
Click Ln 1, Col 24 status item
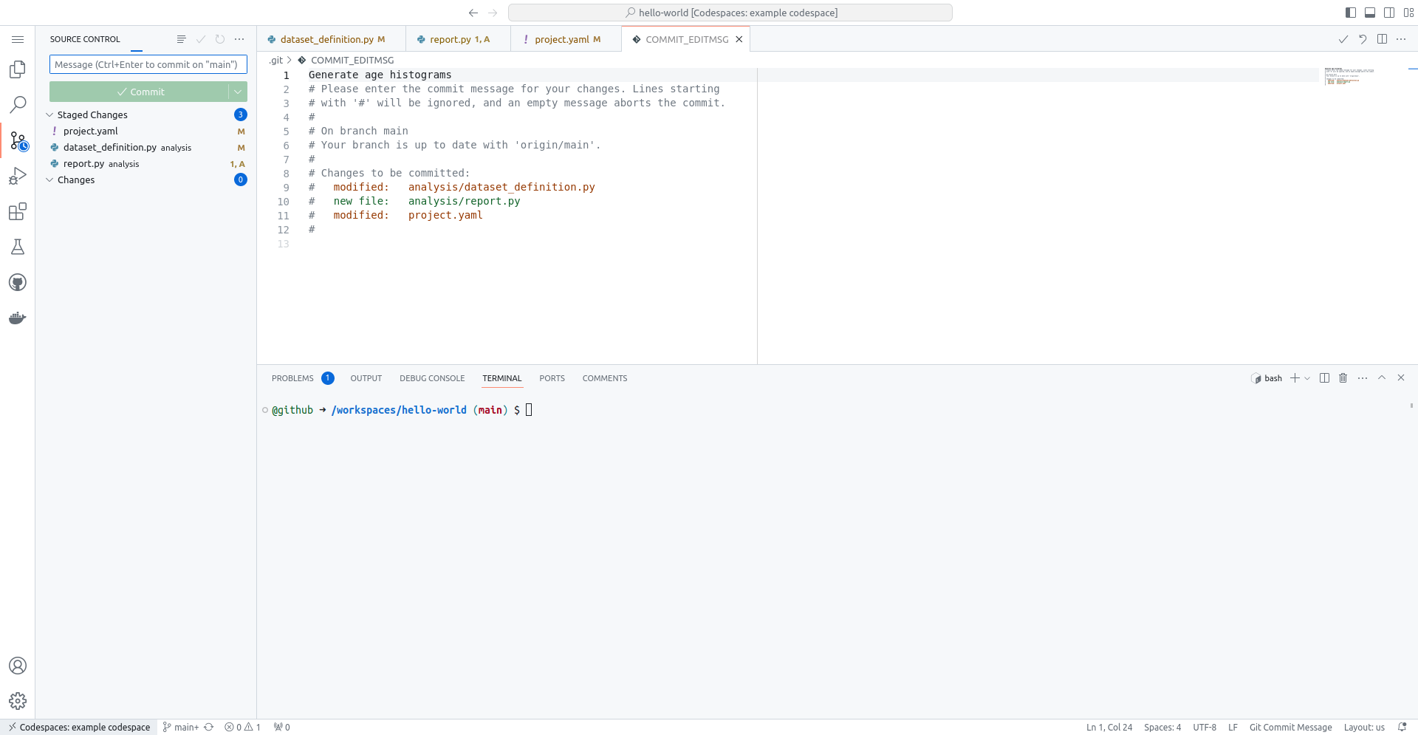coord(1109,727)
